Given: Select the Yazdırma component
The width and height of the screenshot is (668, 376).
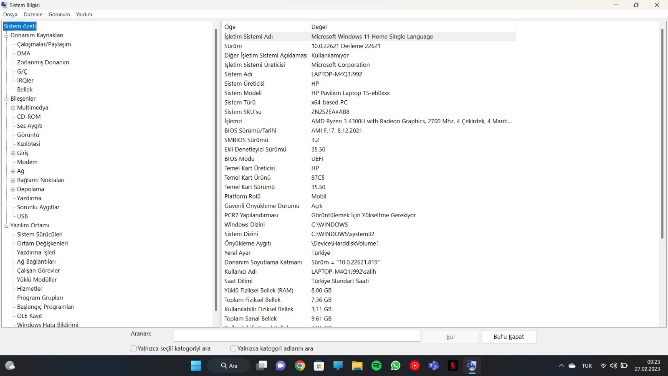Looking at the screenshot, I should point(29,198).
